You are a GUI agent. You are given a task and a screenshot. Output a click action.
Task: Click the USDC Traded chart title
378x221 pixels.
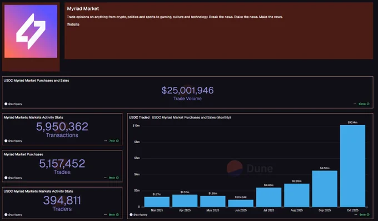point(139,117)
